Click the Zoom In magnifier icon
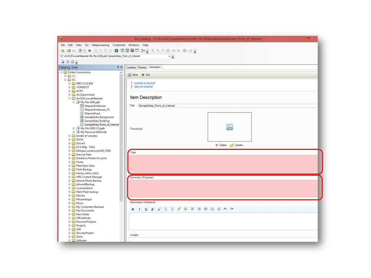The height and width of the screenshot is (278, 371). tap(153, 51)
